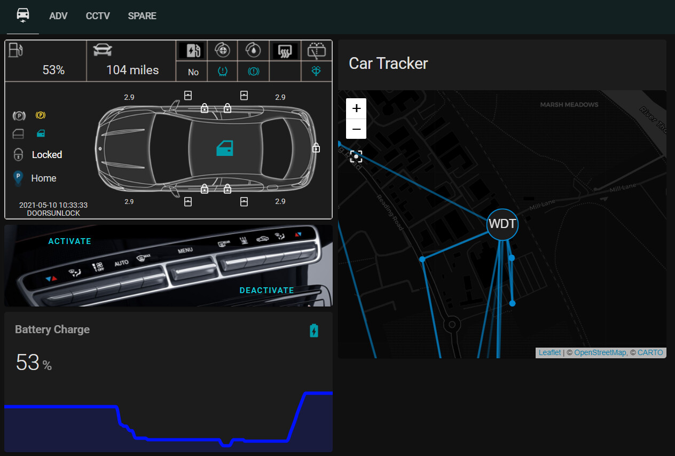This screenshot has height=456, width=675.
Task: Click the windscreen wiper icon
Action: tap(317, 51)
